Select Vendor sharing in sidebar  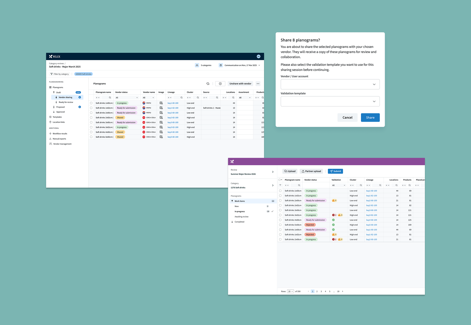[x=67, y=97]
